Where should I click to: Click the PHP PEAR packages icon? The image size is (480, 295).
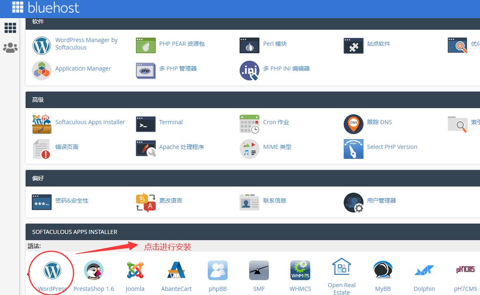click(x=146, y=45)
